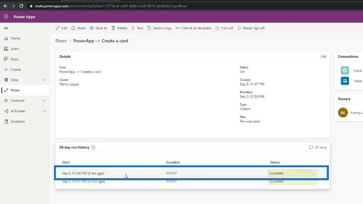The width and height of the screenshot is (363, 204).
Task: Click the Start column header
Action: pos(66,162)
